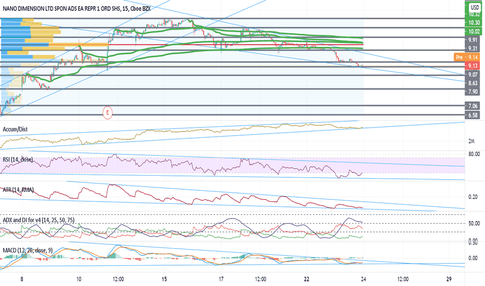Click the orange Pre 9.14 price tag
The image size is (485, 286).
(x=466, y=57)
